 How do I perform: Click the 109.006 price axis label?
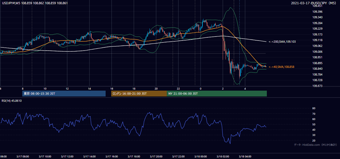click(x=317, y=52)
